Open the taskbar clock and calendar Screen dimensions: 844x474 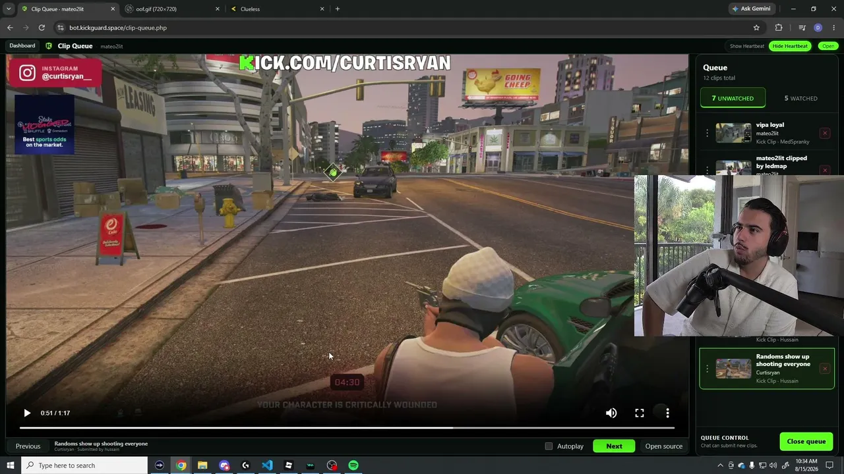pos(806,465)
